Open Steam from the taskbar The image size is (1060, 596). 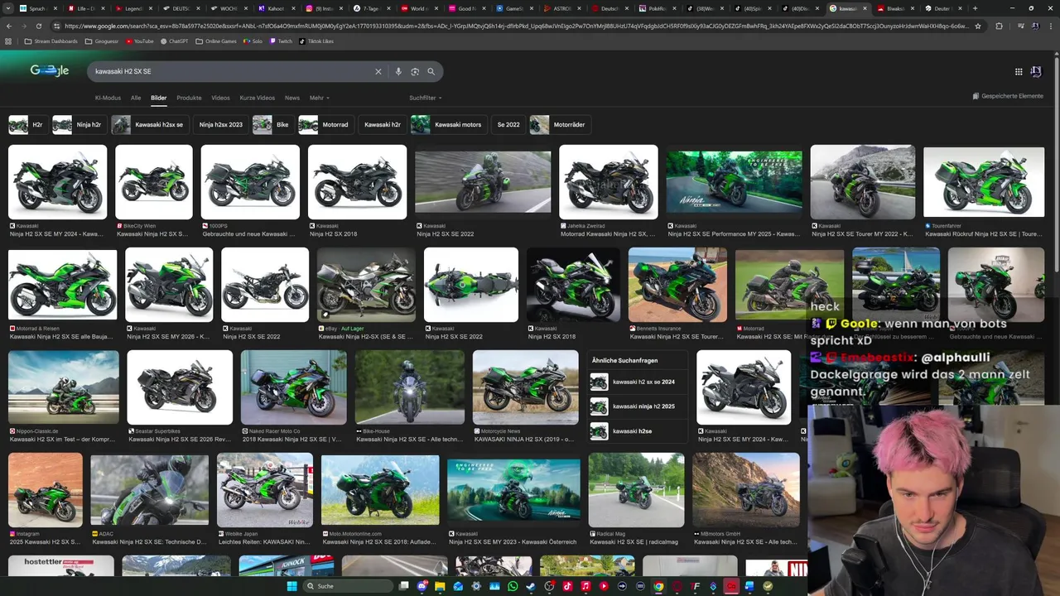point(531,586)
